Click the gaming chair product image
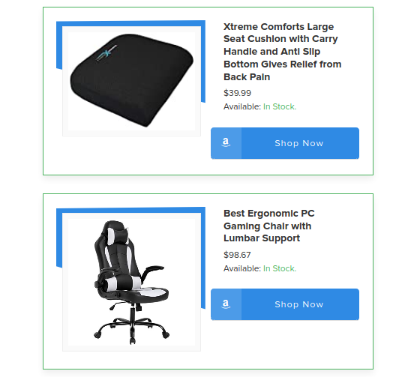Screen dimensions: 414x377 (x=131, y=282)
